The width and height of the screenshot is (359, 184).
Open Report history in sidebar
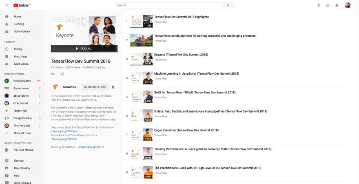22,168
